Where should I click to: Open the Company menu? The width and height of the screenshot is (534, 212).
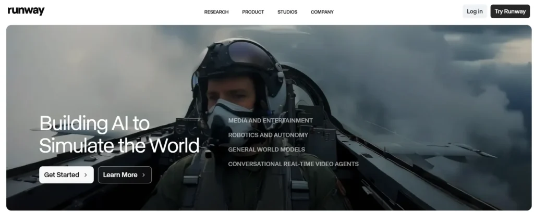[322, 12]
